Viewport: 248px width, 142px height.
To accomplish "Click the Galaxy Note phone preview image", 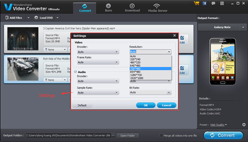I will (x=222, y=62).
